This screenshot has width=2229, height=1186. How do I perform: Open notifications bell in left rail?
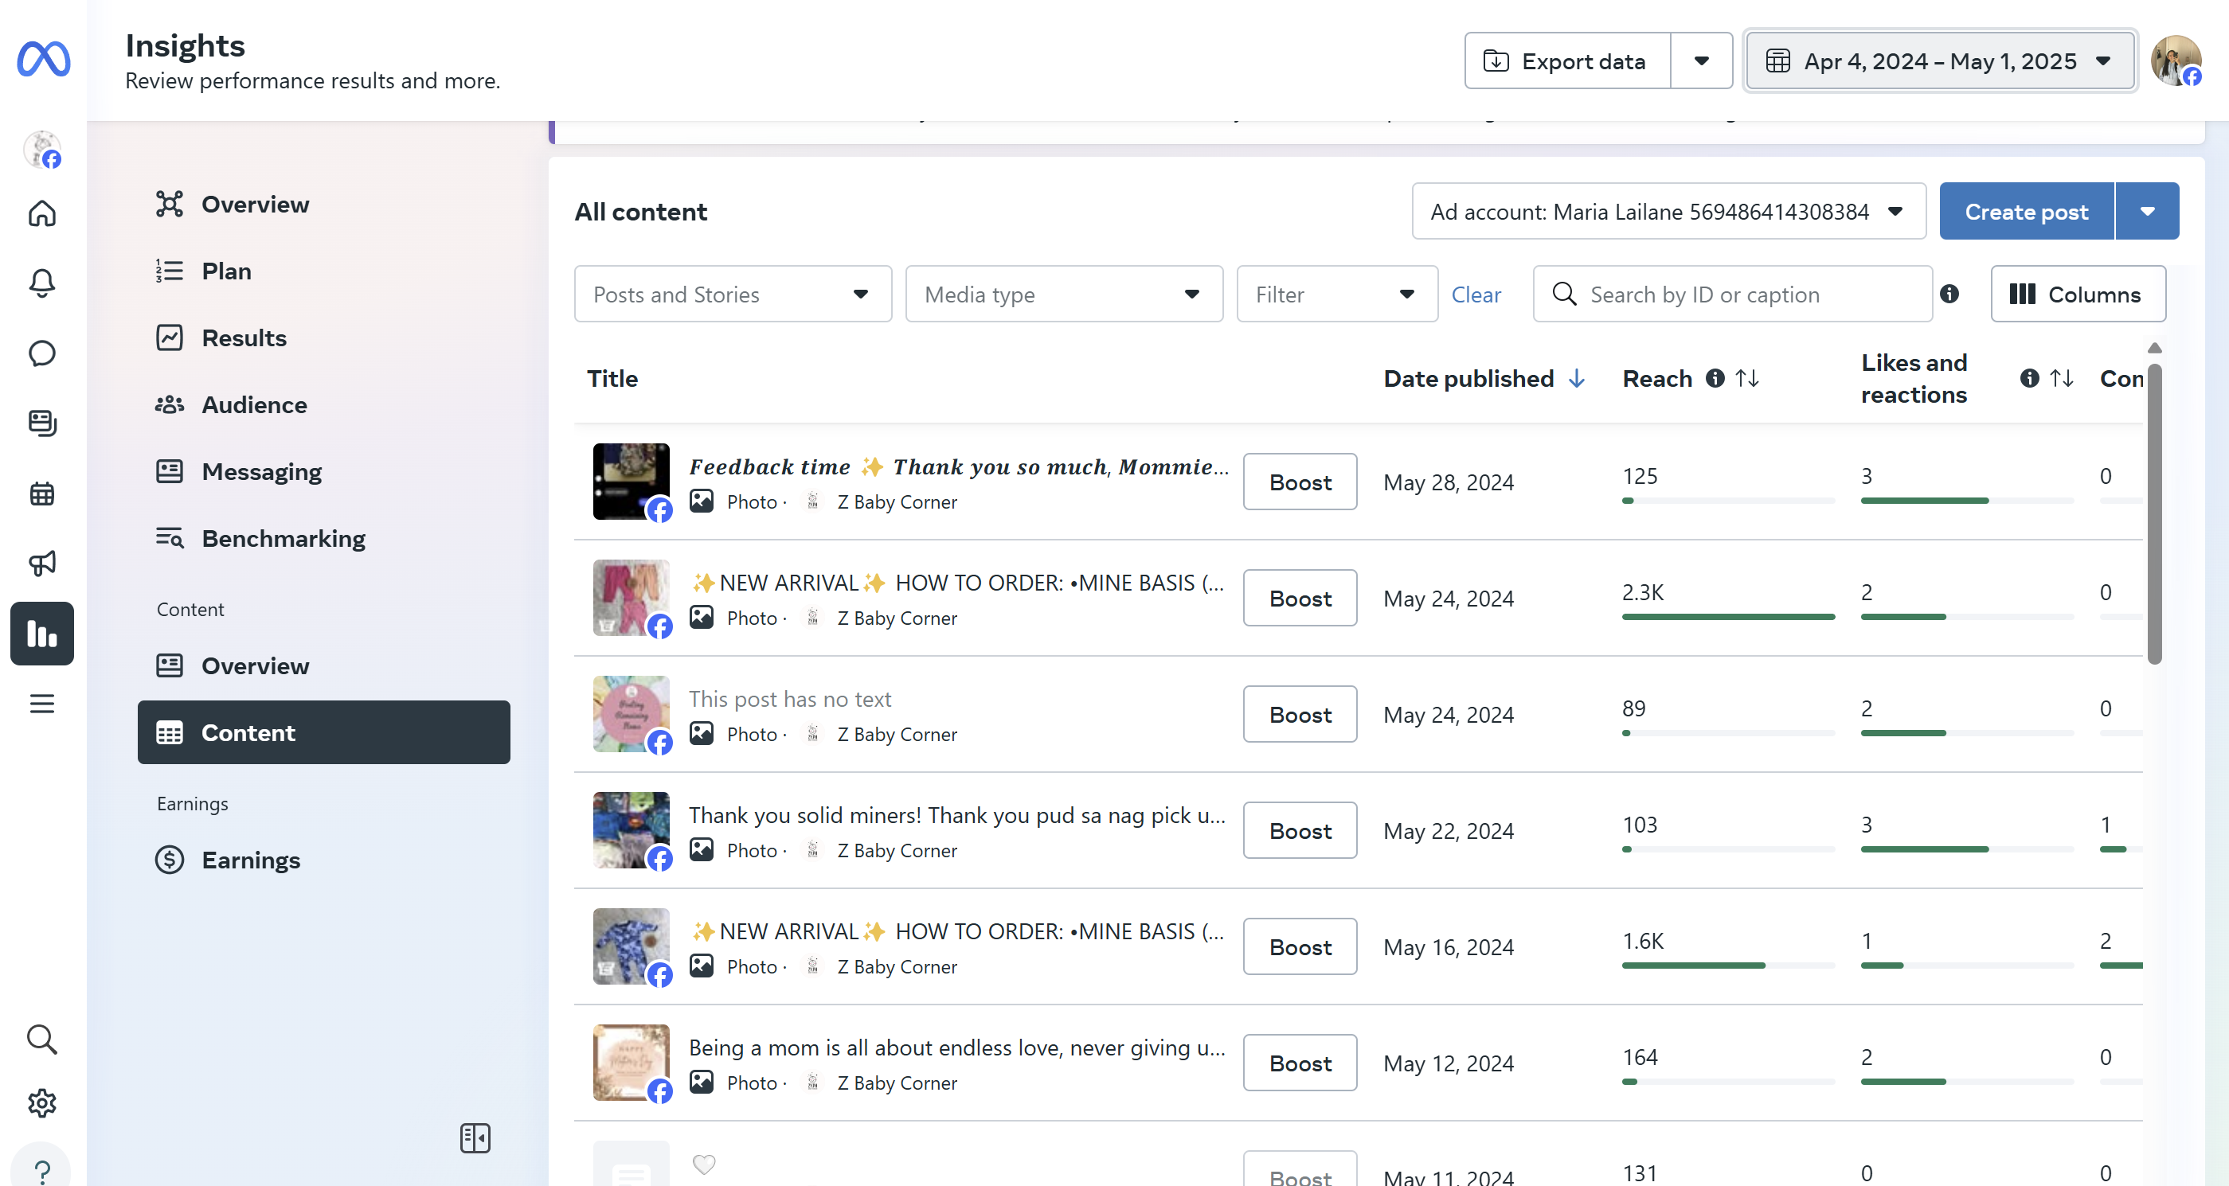point(41,283)
